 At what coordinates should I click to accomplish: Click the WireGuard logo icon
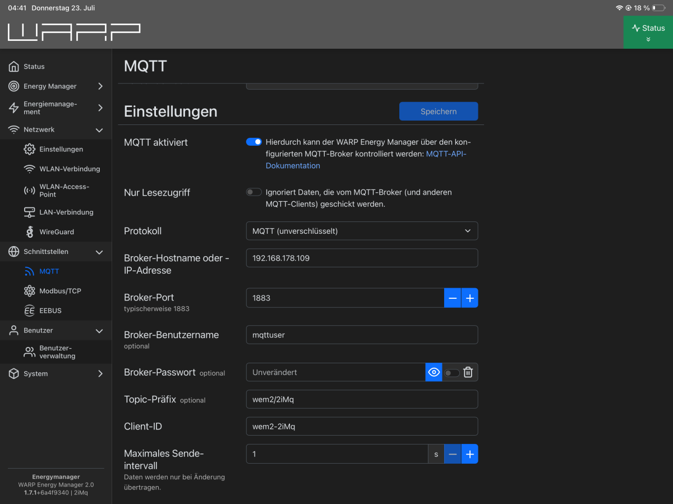(30, 232)
